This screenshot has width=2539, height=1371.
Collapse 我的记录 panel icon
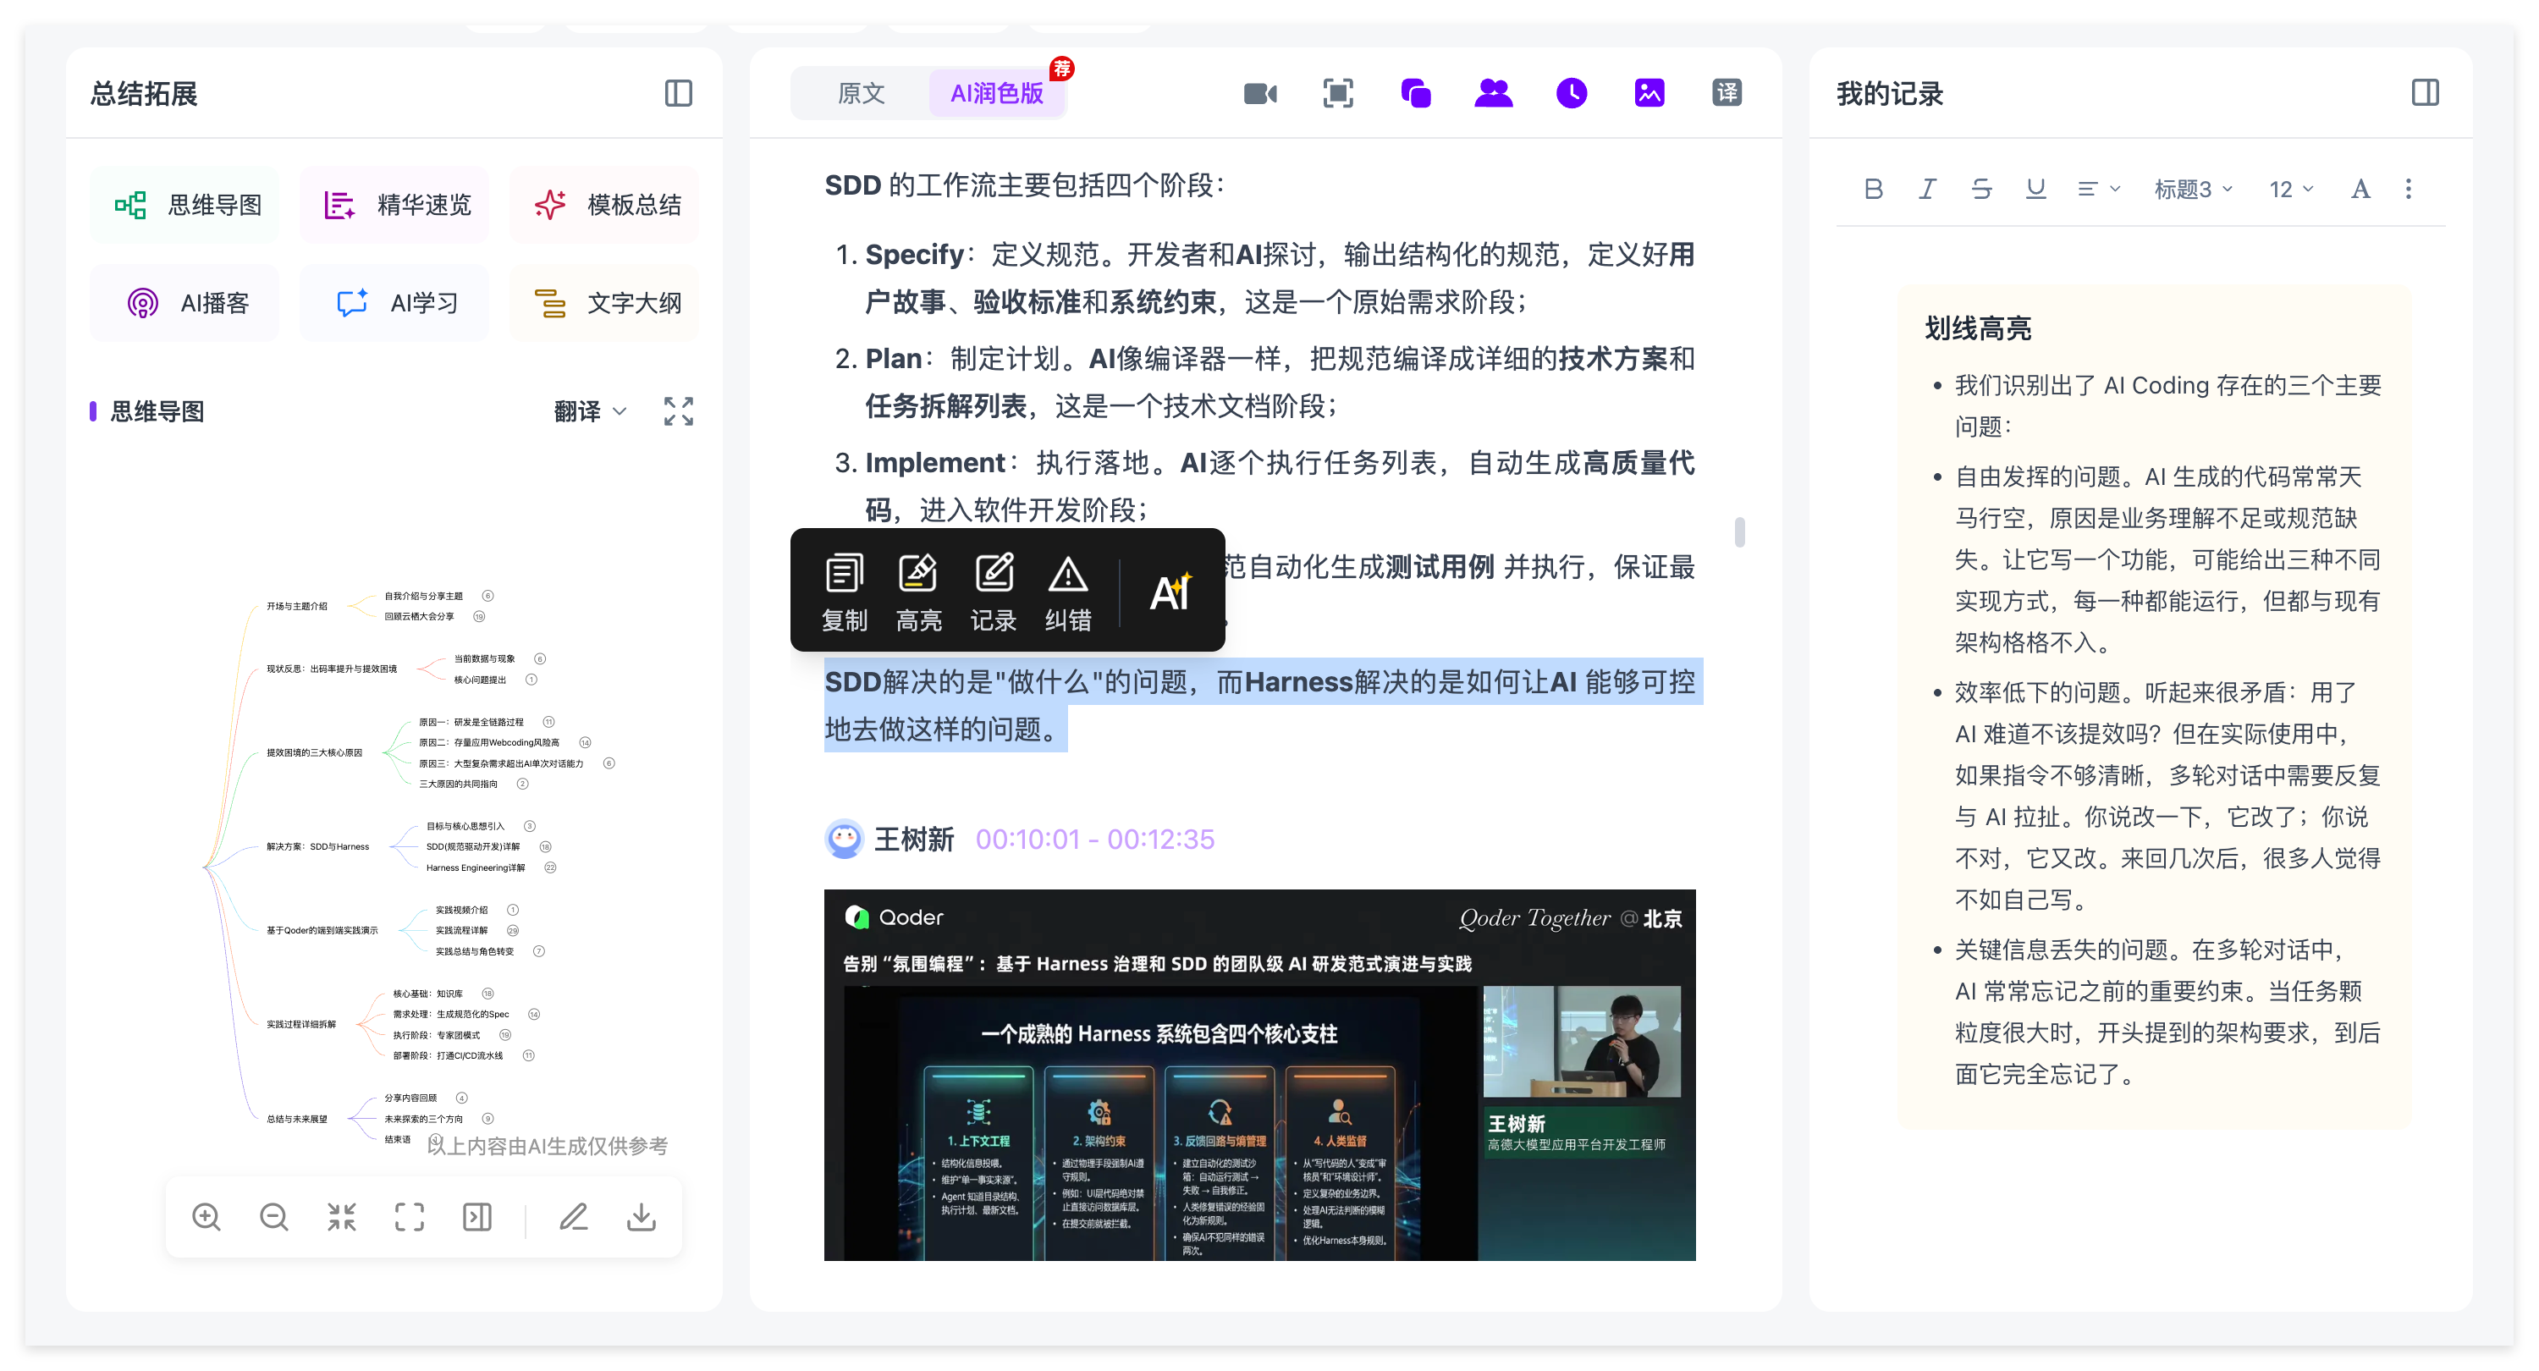tap(2425, 94)
